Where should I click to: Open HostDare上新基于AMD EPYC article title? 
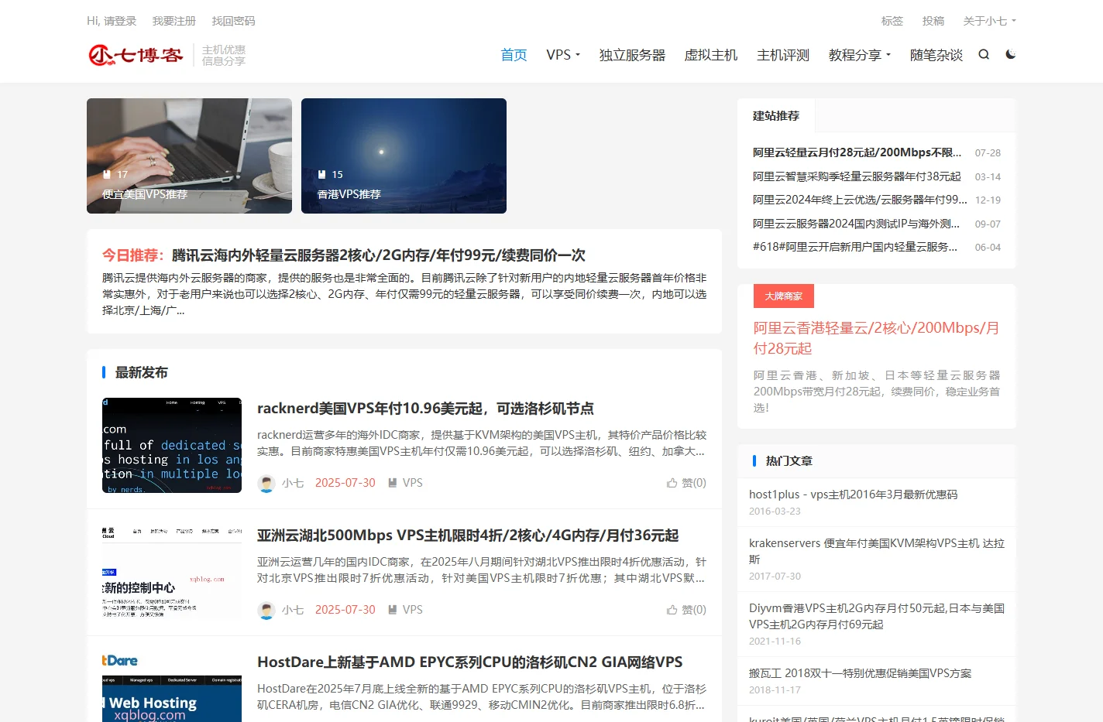(x=470, y=662)
